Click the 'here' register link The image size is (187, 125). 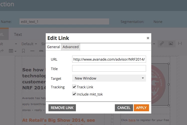click(x=132, y=120)
